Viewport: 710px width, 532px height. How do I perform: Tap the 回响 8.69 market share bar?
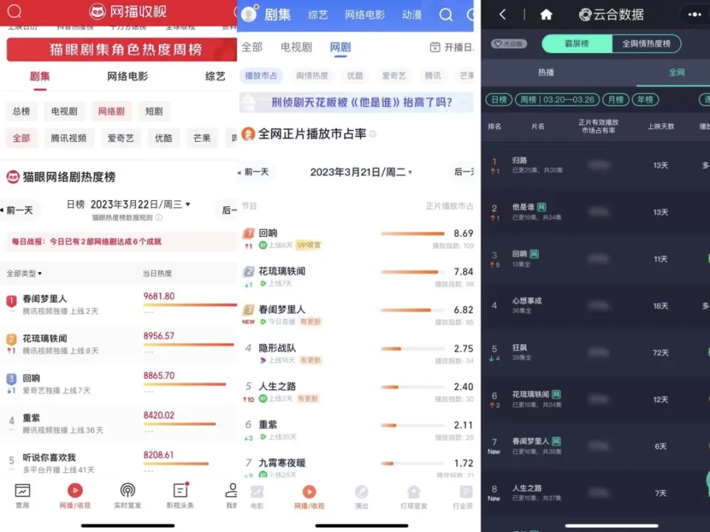413,233
